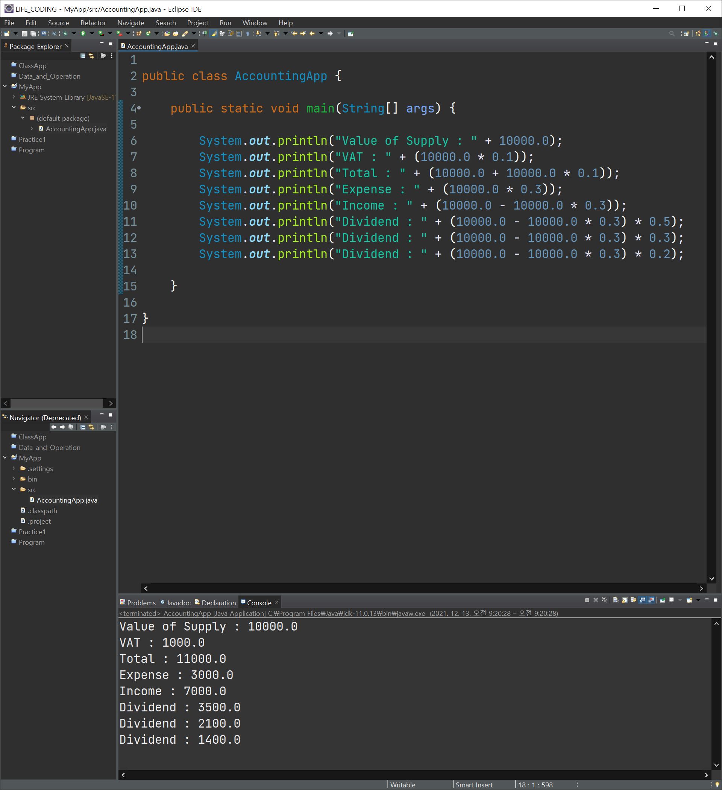This screenshot has width=722, height=790.
Task: Close the AccountingApp.java editor tab
Action: click(x=193, y=46)
